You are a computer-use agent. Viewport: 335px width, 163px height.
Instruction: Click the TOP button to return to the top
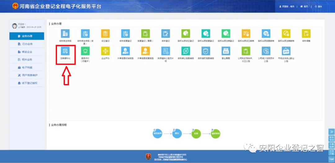(x=332, y=159)
